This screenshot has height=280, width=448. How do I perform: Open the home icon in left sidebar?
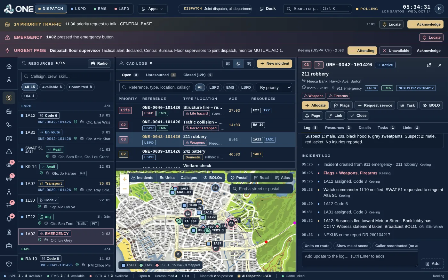point(9,66)
